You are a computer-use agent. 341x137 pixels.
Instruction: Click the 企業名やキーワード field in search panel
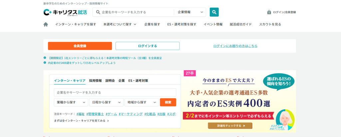[x=115, y=92]
